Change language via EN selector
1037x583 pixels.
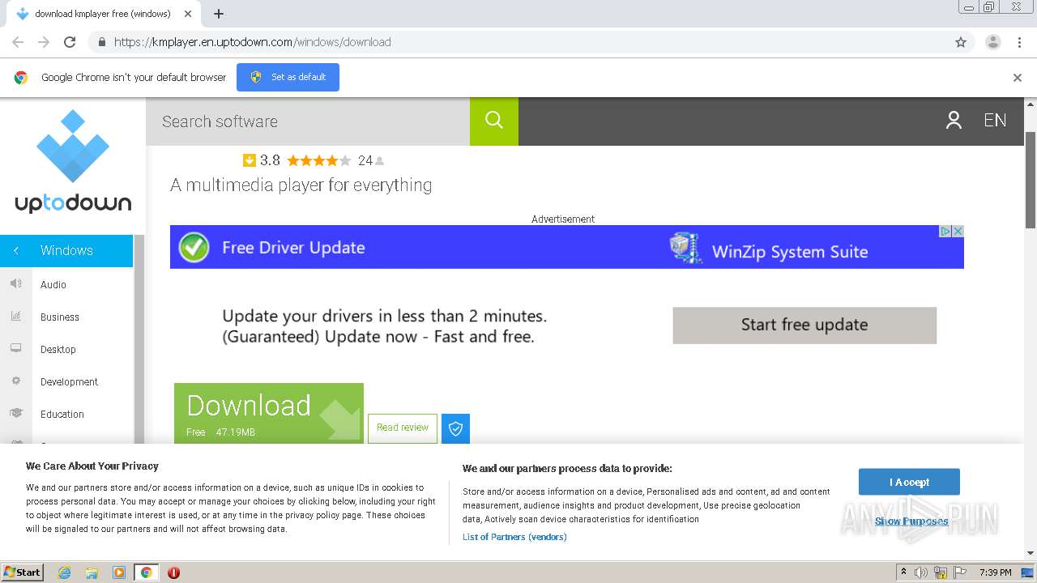(995, 121)
